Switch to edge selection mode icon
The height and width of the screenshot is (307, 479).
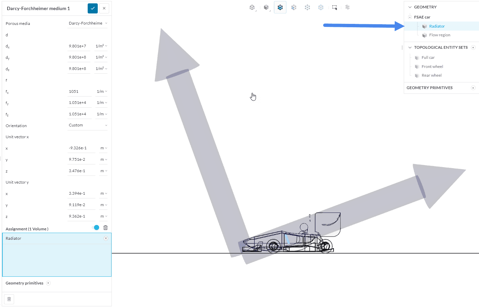point(321,7)
